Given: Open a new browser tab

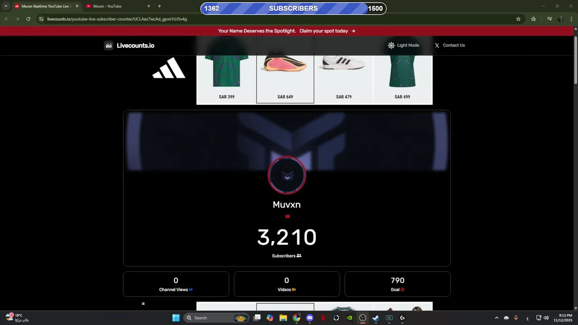Looking at the screenshot, I should 159,6.
